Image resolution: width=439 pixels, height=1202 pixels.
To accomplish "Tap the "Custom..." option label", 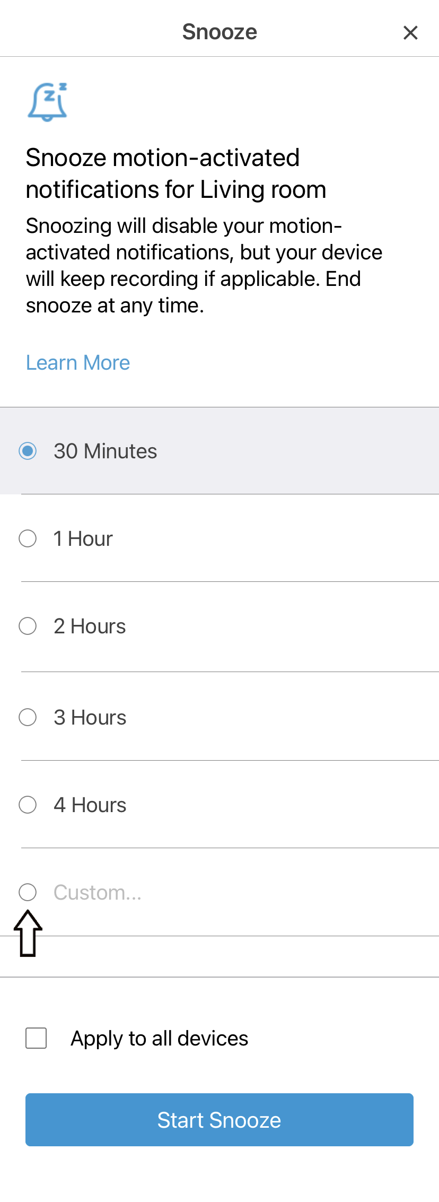I will 98,893.
